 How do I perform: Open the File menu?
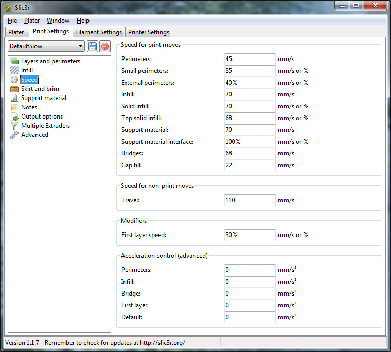point(12,21)
